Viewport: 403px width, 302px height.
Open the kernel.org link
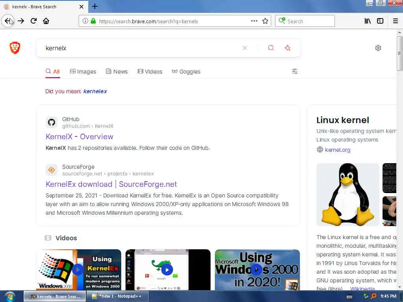point(337,150)
